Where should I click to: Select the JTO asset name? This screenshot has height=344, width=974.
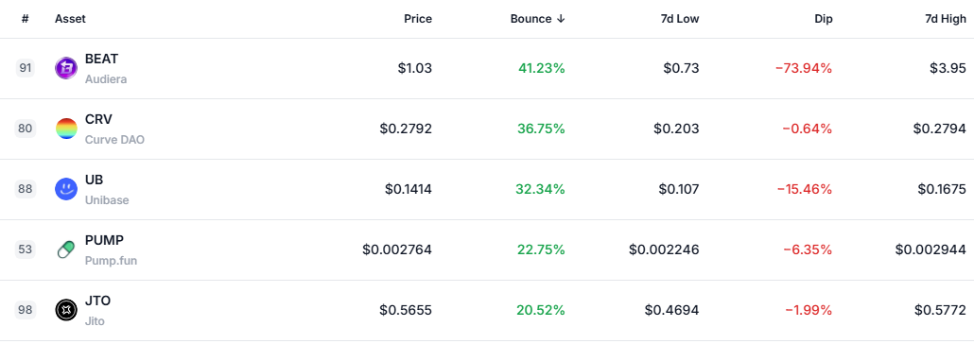point(97,301)
